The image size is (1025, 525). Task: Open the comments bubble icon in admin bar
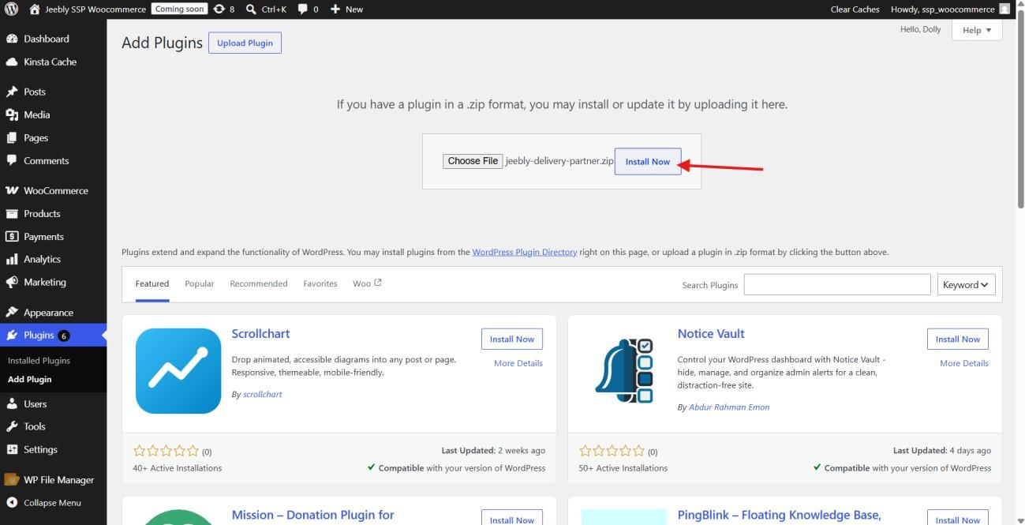tap(303, 9)
